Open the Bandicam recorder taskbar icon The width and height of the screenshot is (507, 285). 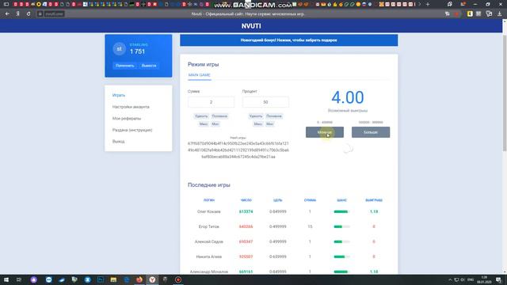coord(178,279)
